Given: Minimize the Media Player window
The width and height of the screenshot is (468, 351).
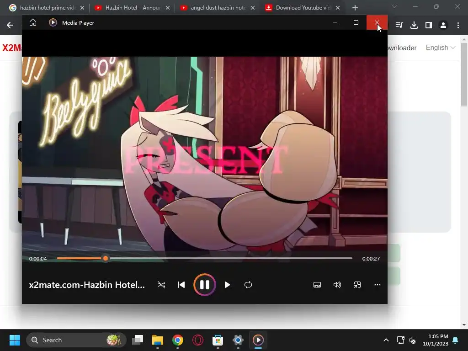Looking at the screenshot, I should pyautogui.click(x=335, y=22).
